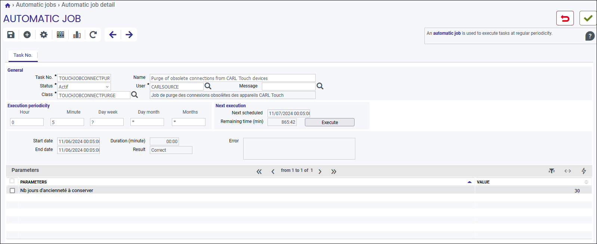Follow the automatic job help link
The width and height of the screenshot is (597, 244).
(447, 33)
